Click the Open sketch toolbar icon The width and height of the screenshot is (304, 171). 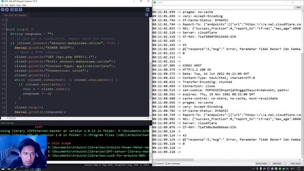coord(16,9)
